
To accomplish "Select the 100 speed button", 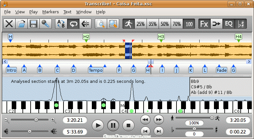I will [189, 24].
